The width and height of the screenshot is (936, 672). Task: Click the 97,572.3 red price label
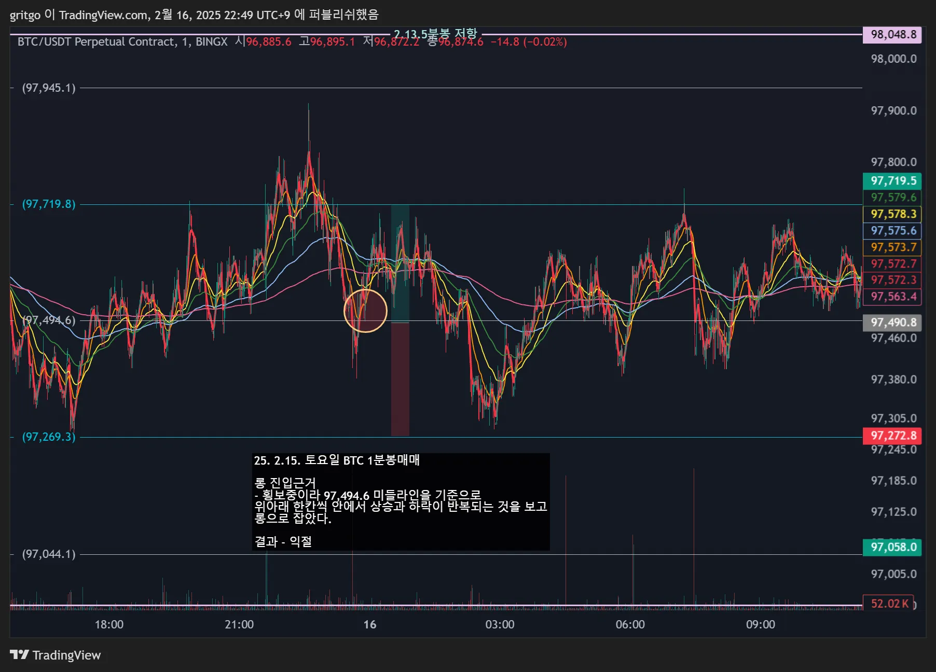tap(892, 280)
